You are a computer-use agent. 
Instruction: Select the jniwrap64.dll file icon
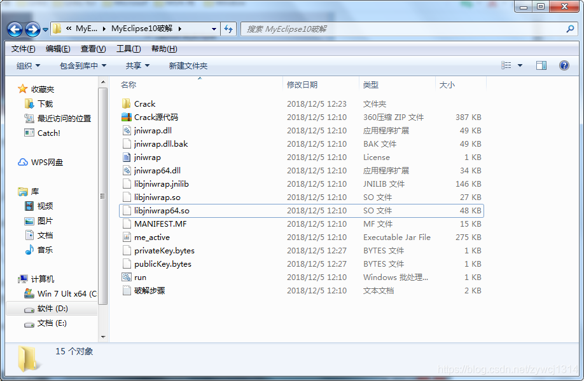click(x=127, y=171)
